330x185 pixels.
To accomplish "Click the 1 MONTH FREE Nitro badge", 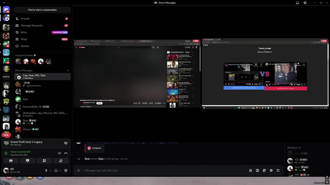I will (60, 32).
